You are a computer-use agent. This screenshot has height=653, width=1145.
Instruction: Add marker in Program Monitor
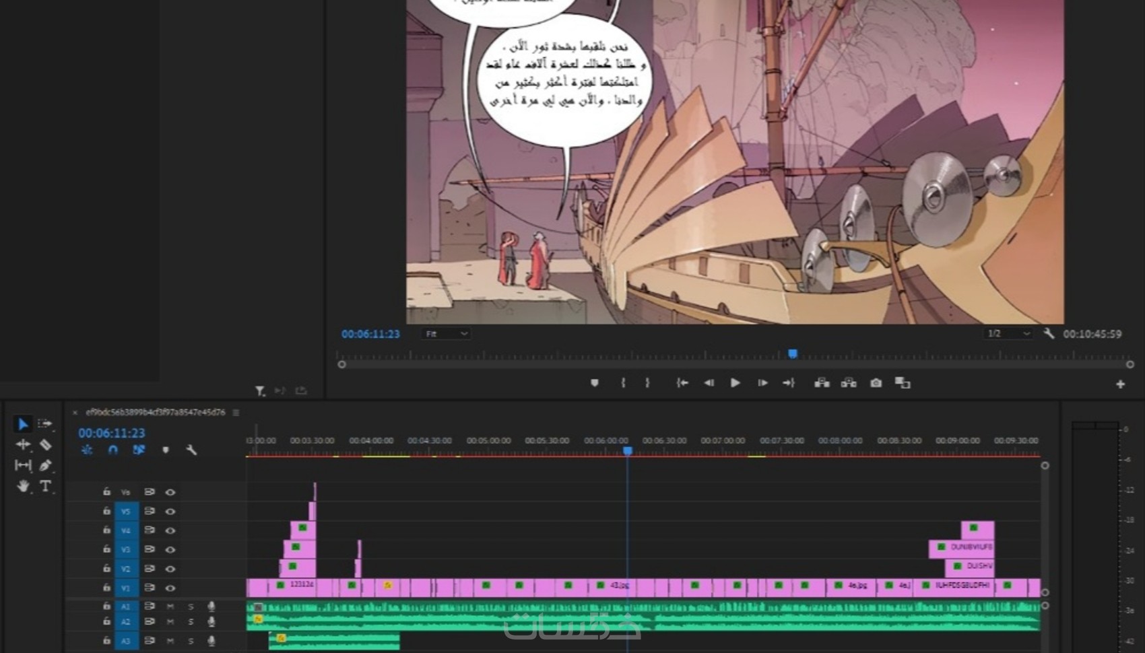(594, 383)
